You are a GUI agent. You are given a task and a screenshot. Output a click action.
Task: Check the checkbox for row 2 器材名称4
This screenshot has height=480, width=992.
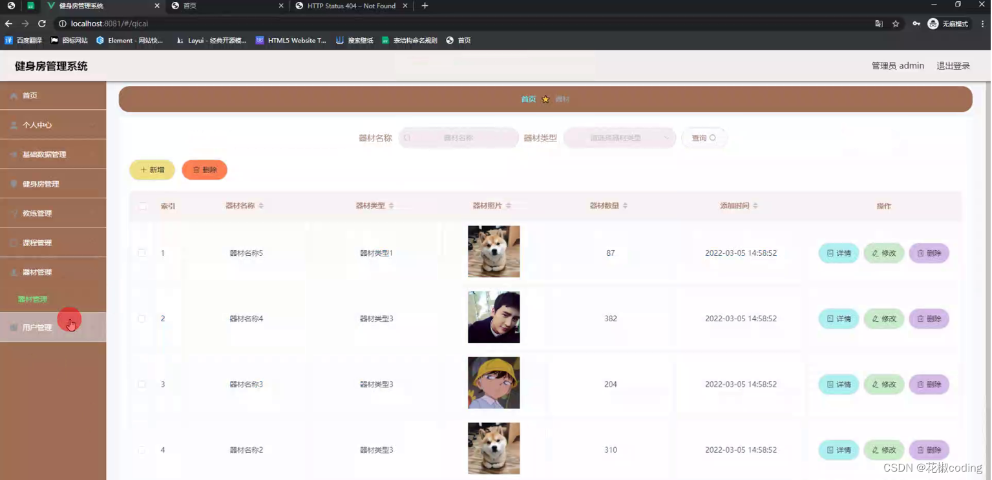click(143, 318)
